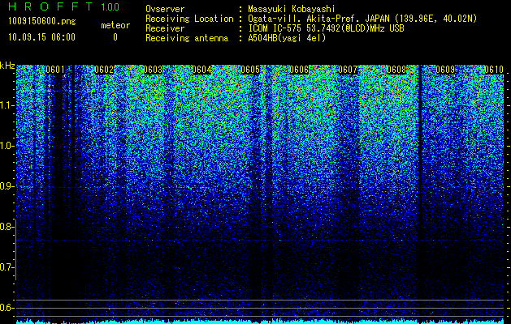Click the 1.1 frequency axis label
Screen dimensions: 511x324
point(6,105)
